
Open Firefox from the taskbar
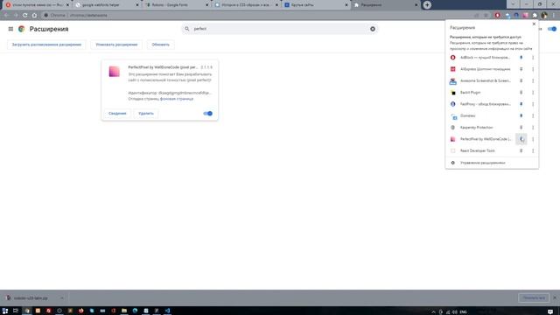click(x=80, y=311)
